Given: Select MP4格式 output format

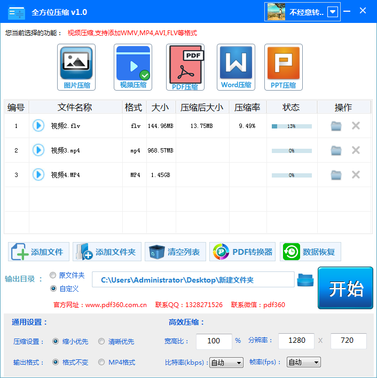Looking at the screenshot, I should (101, 362).
